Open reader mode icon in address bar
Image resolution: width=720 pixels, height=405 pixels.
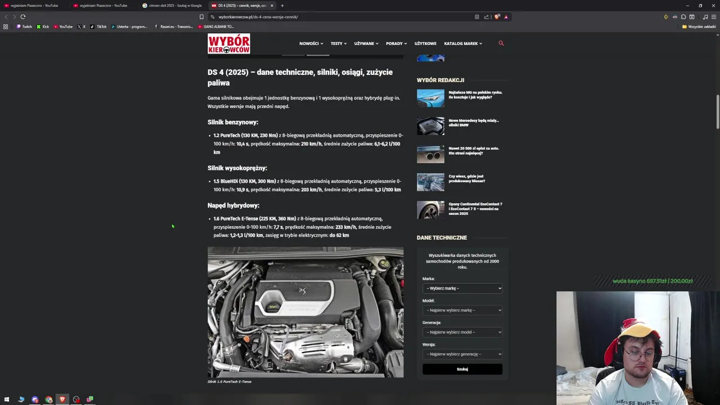477,17
